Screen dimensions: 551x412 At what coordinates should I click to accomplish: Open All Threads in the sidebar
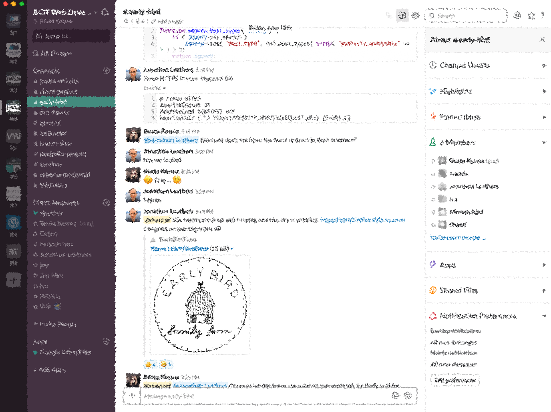(55, 53)
